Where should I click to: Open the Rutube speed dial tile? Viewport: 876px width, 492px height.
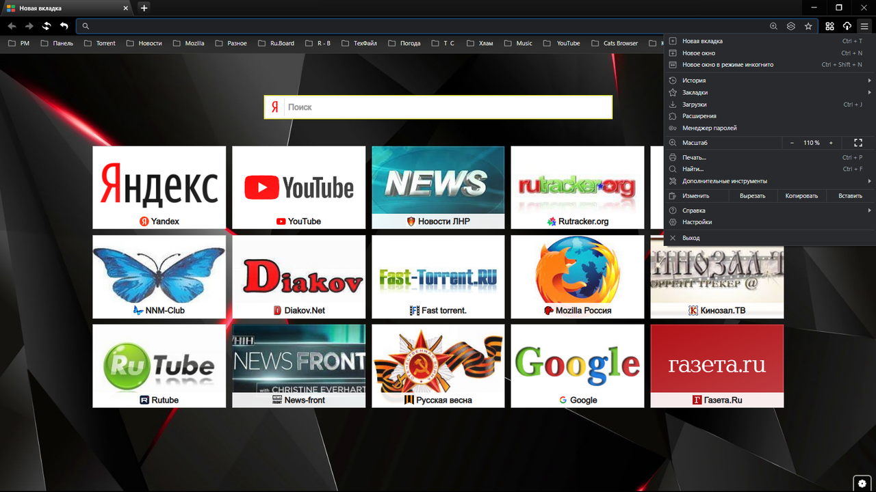click(x=159, y=366)
